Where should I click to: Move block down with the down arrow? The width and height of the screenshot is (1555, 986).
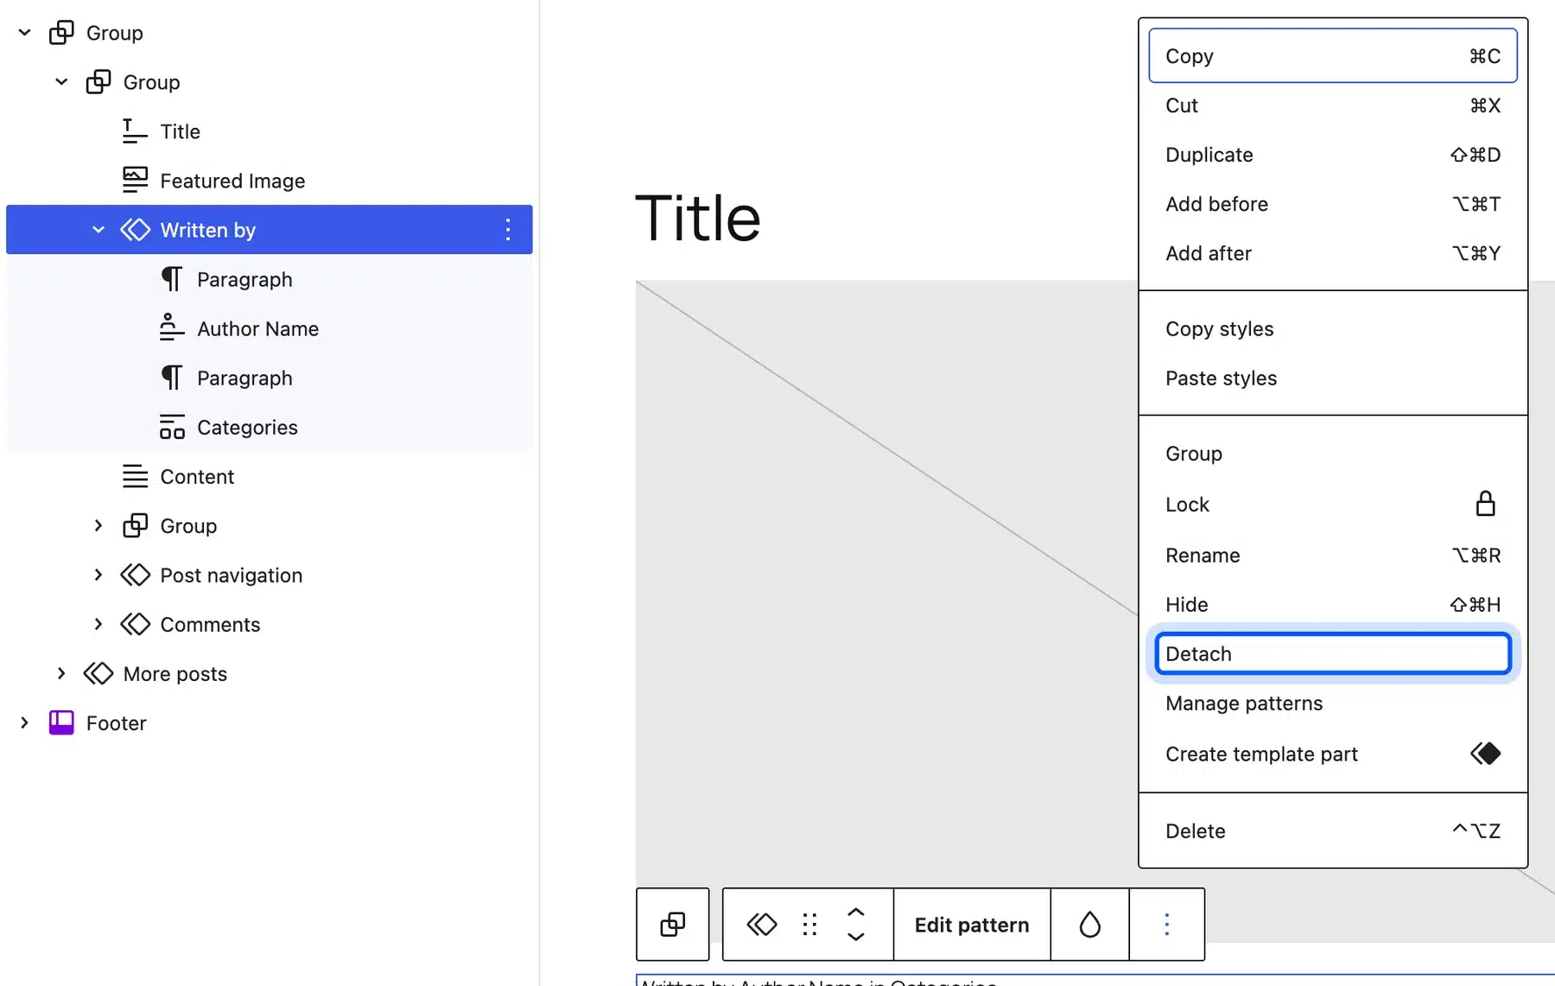click(x=856, y=937)
